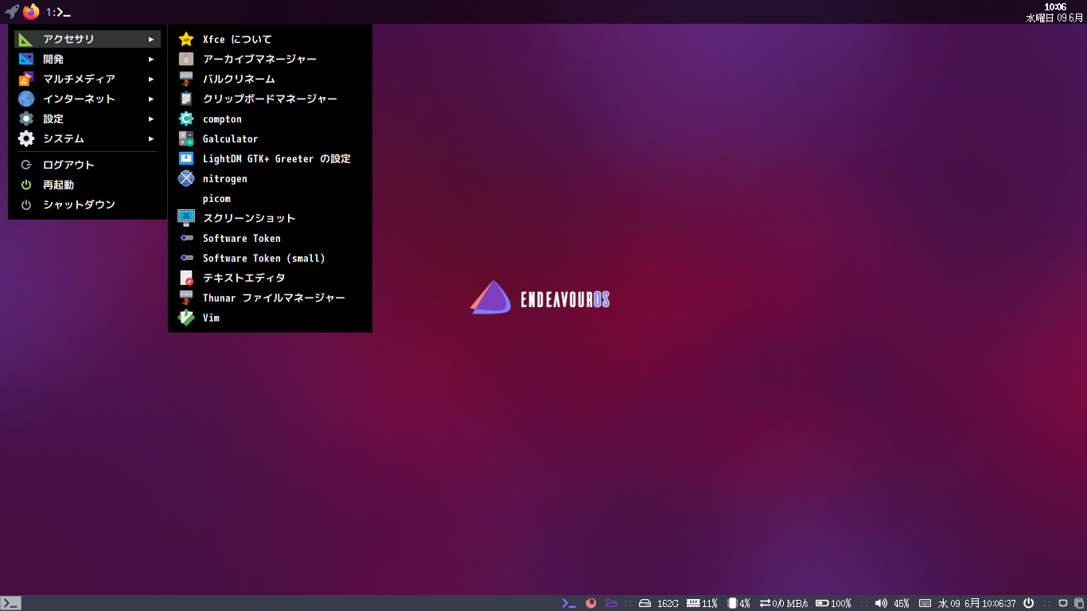Click the power icon in bottom panel
Viewport: 1087px width, 611px height.
[x=1028, y=603]
